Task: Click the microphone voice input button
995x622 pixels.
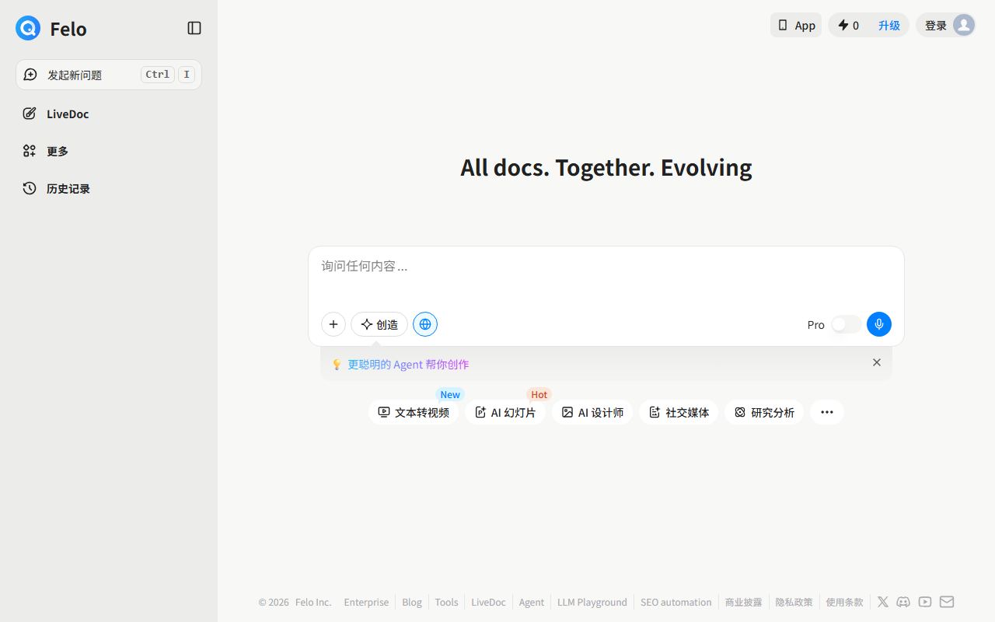Action: [x=879, y=324]
